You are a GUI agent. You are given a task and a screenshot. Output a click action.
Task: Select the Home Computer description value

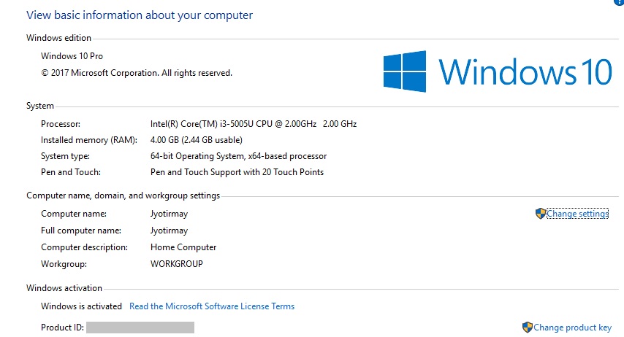(183, 247)
